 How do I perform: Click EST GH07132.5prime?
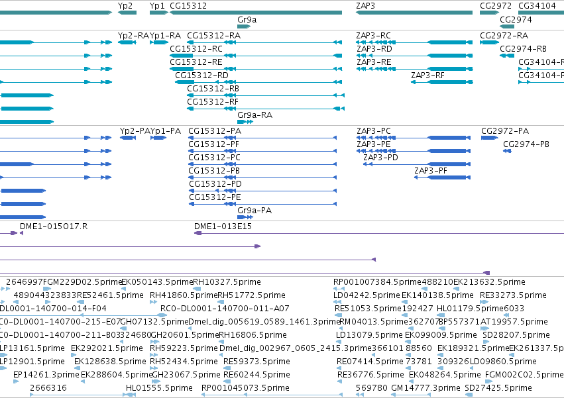tap(154, 322)
